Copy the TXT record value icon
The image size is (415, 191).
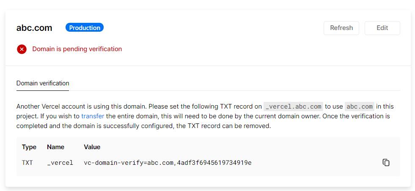click(x=386, y=162)
